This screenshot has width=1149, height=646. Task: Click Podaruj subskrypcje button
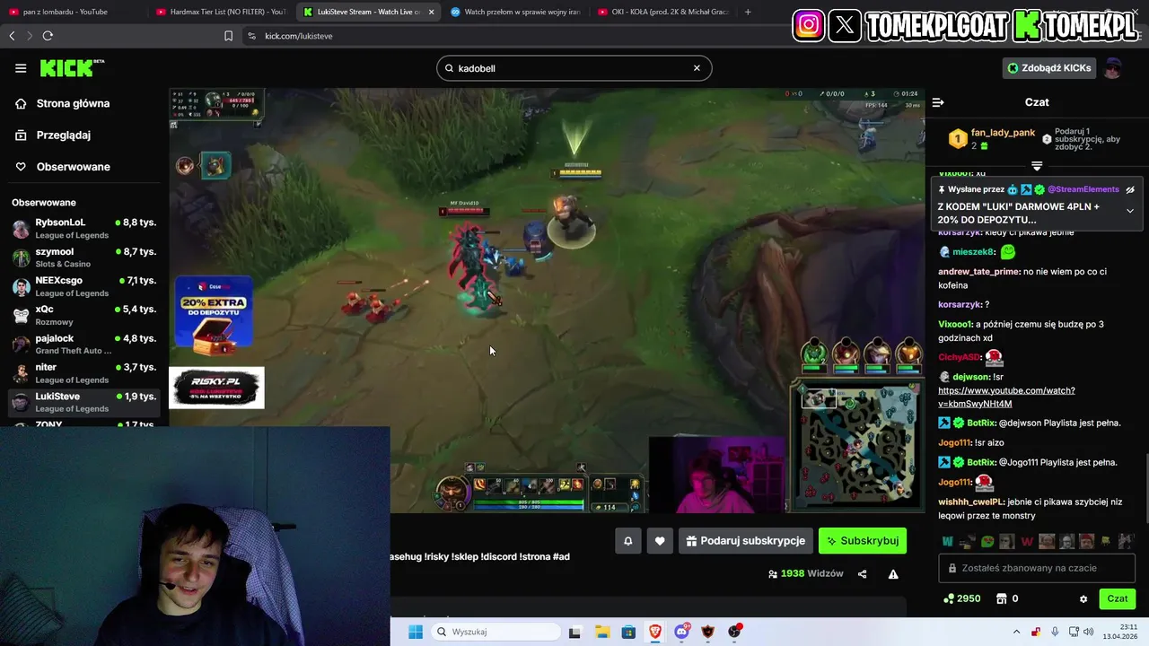(x=745, y=541)
